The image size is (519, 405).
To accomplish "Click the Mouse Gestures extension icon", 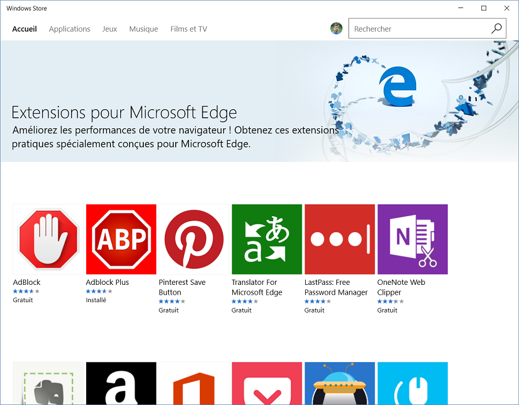I will [412, 383].
